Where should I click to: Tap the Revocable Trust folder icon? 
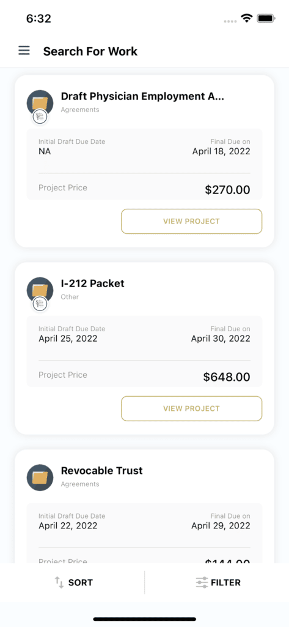pos(40,478)
